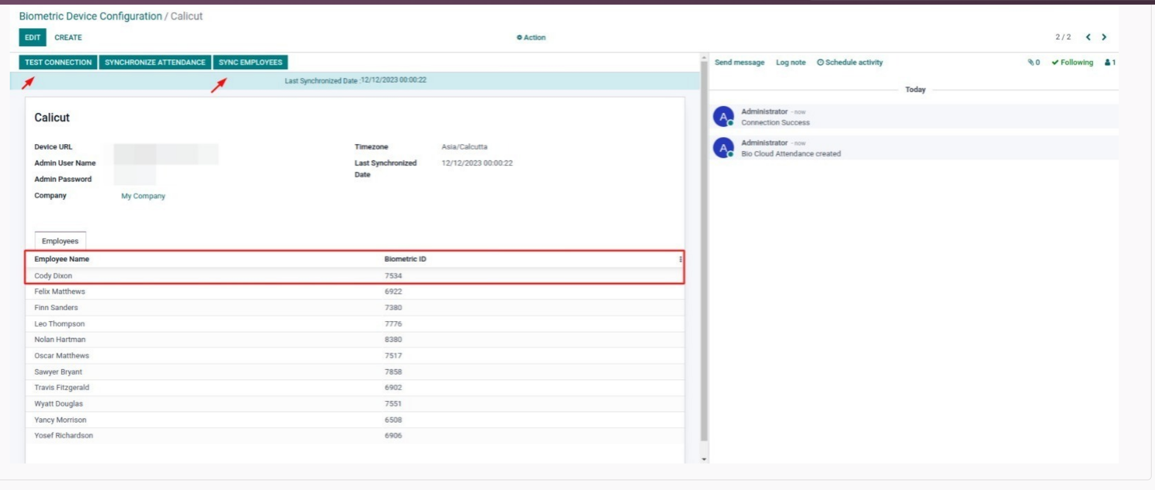The width and height of the screenshot is (1155, 490).
Task: Click SYNCHRONIZE ATTENDANCE button
Action: (155, 62)
